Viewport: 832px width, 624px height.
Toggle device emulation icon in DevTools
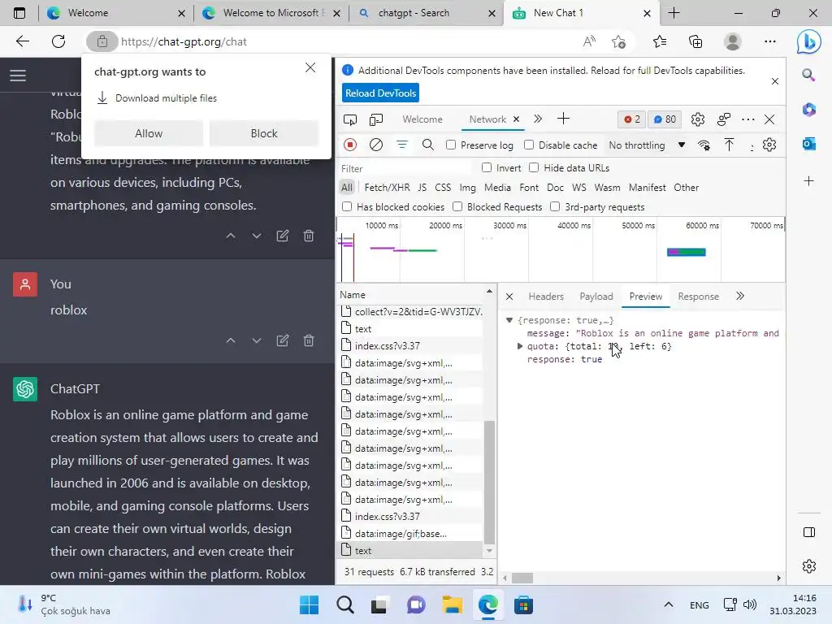[375, 120]
